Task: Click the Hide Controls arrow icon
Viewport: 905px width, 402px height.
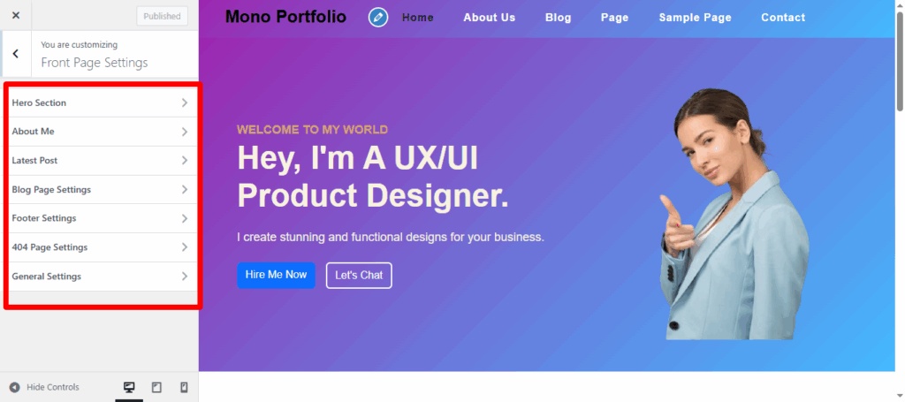Action: coord(14,387)
